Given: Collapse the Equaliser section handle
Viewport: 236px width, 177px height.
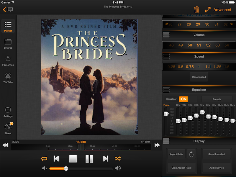Looking at the screenshot, I should point(166,90).
